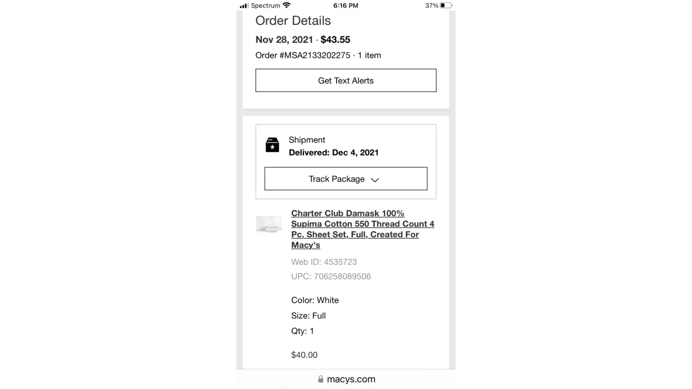Click the cellular signal bars icon
Viewport: 692px width, 389px height.
[x=244, y=5]
